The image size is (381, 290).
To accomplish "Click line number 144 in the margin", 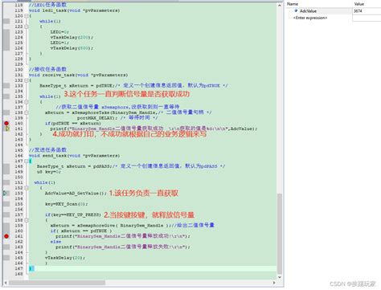I will click(x=18, y=145).
